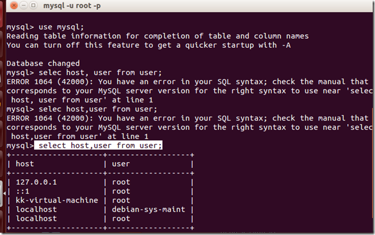Image resolution: width=375 pixels, height=235 pixels.
Task: Click the highlighted 'select host,user from user;' command
Action: pyautogui.click(x=98, y=145)
